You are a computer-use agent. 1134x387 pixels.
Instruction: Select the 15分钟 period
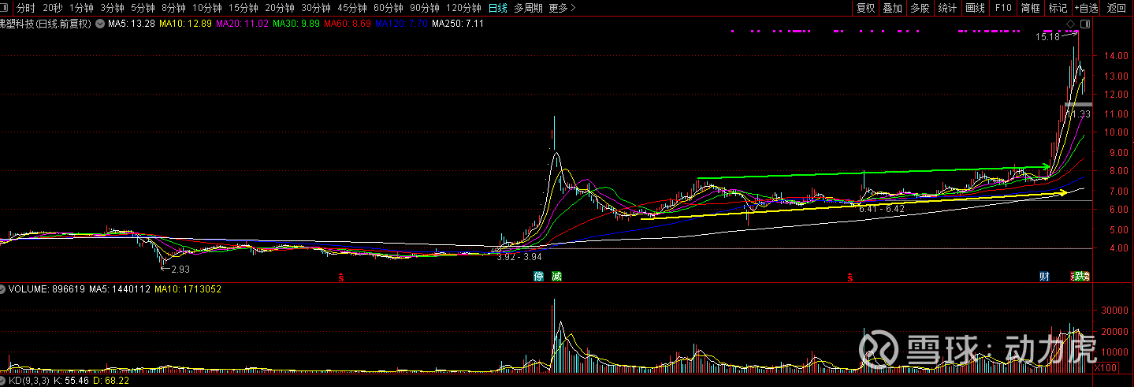click(x=244, y=8)
